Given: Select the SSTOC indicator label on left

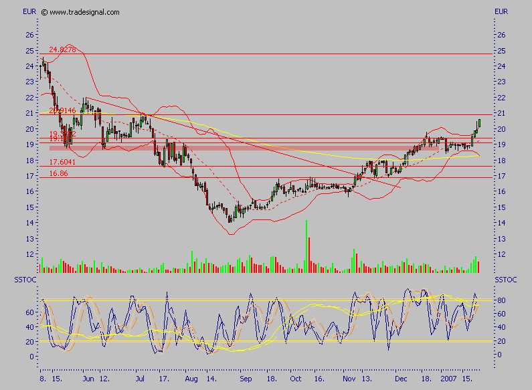Looking at the screenshot, I should pyautogui.click(x=25, y=280).
